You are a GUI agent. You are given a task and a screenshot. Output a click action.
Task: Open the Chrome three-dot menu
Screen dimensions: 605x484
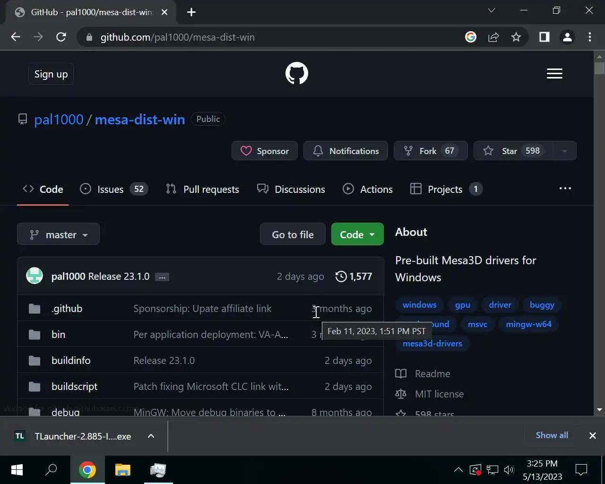[x=590, y=37]
